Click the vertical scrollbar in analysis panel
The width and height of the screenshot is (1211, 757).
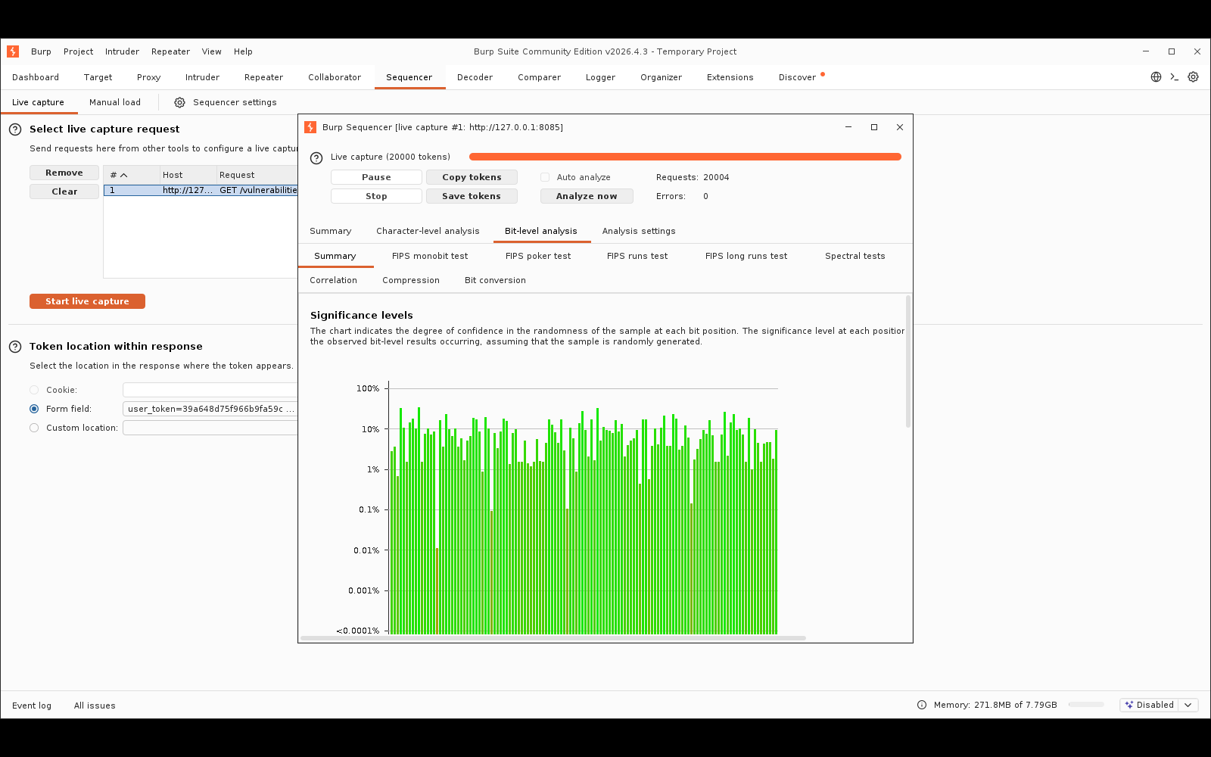[908, 362]
